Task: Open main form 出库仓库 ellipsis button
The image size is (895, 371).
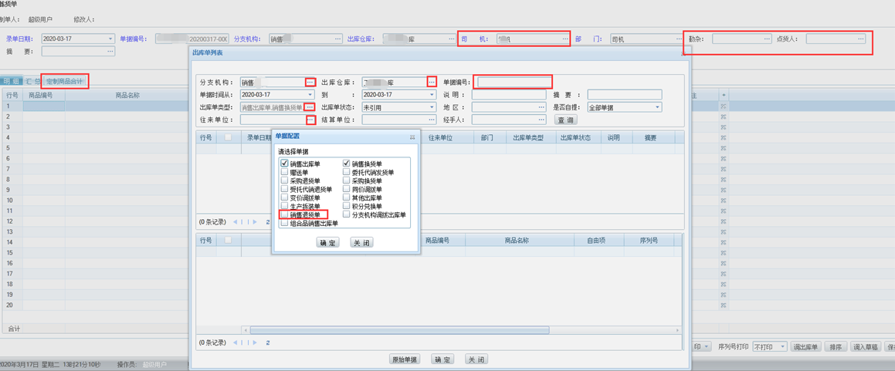Action: (x=450, y=39)
